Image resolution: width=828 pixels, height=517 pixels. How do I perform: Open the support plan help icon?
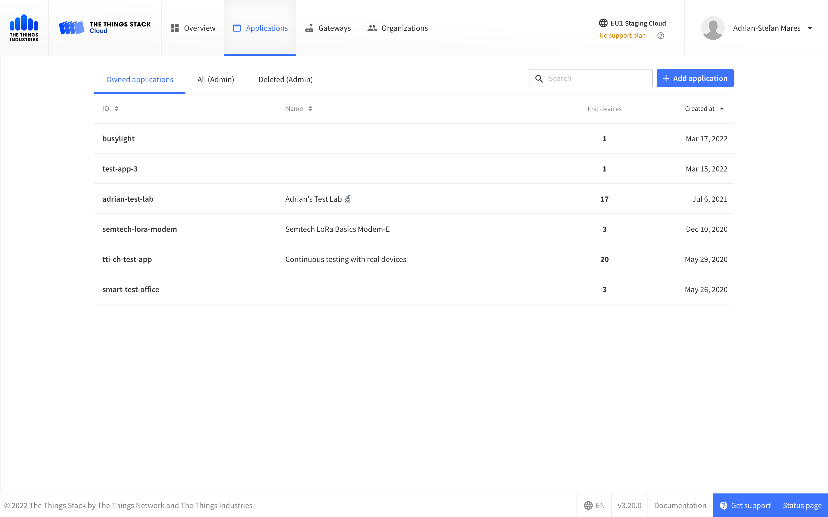pyautogui.click(x=660, y=36)
